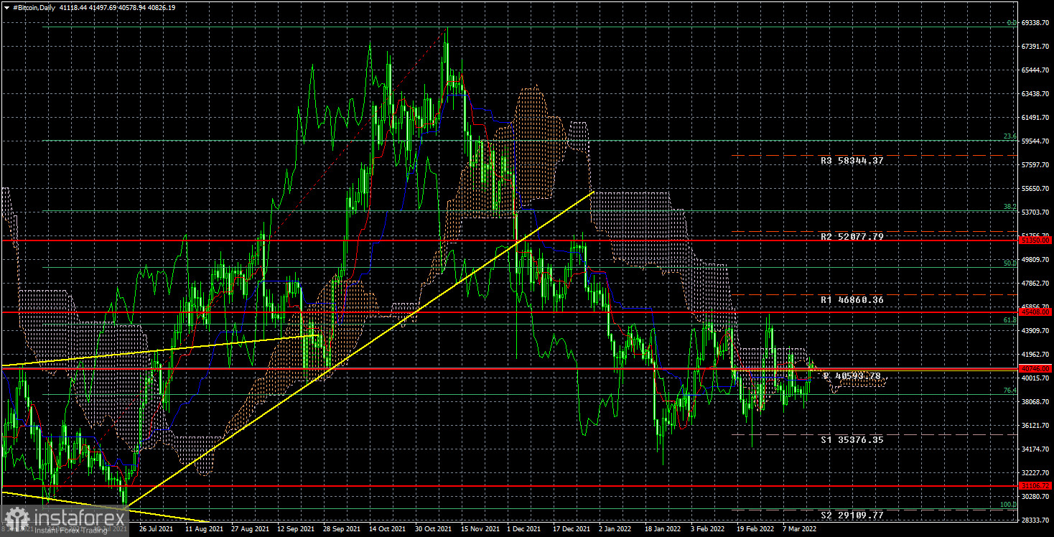
Task: Click the 47862.70 price axis label
Action: pyautogui.click(x=1036, y=284)
